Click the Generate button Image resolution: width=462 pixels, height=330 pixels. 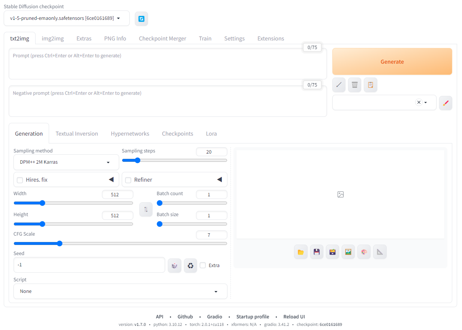click(x=392, y=62)
